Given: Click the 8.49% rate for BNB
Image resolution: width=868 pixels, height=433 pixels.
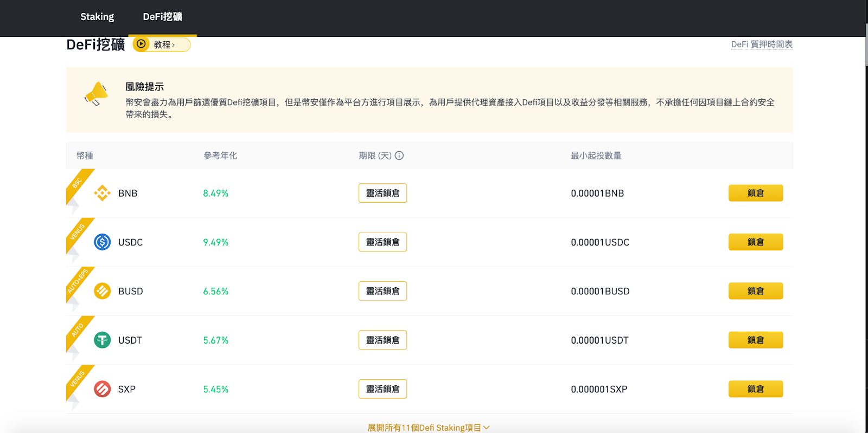Looking at the screenshot, I should tap(216, 193).
